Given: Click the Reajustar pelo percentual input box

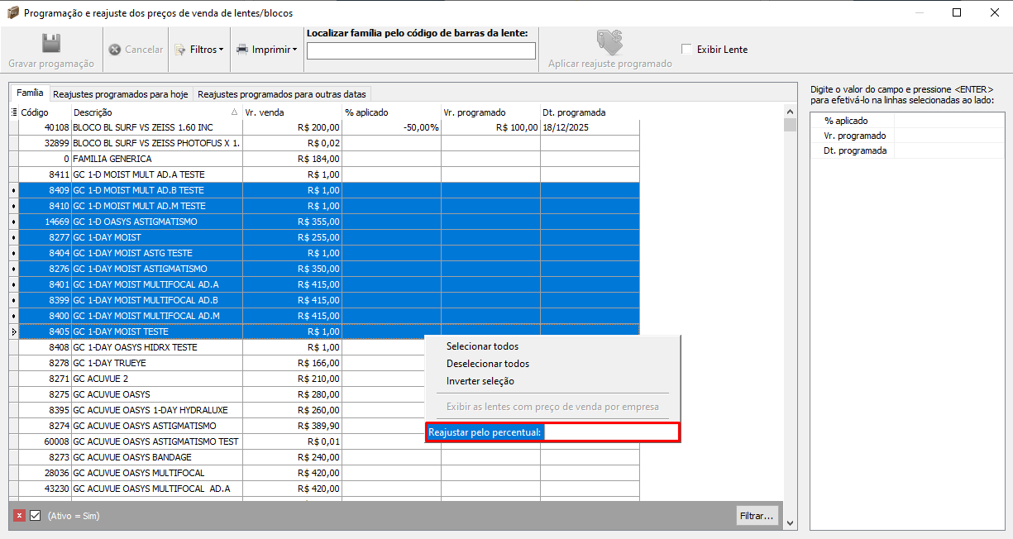Looking at the screenshot, I should pyautogui.click(x=610, y=432).
